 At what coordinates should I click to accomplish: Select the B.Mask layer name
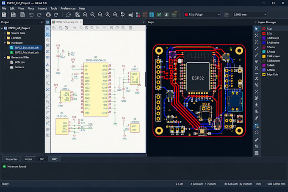pos(271,70)
